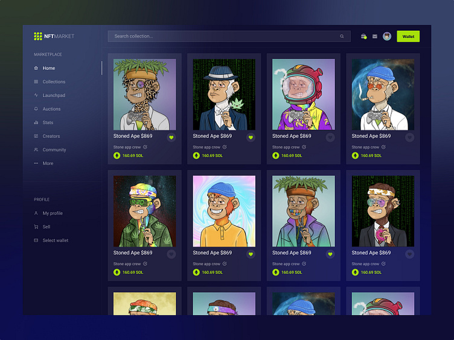Click the 160.69 SOL price on the suited donut ape card

click(371, 272)
